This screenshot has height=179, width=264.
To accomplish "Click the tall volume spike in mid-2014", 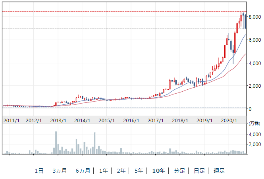I will click(x=94, y=143).
